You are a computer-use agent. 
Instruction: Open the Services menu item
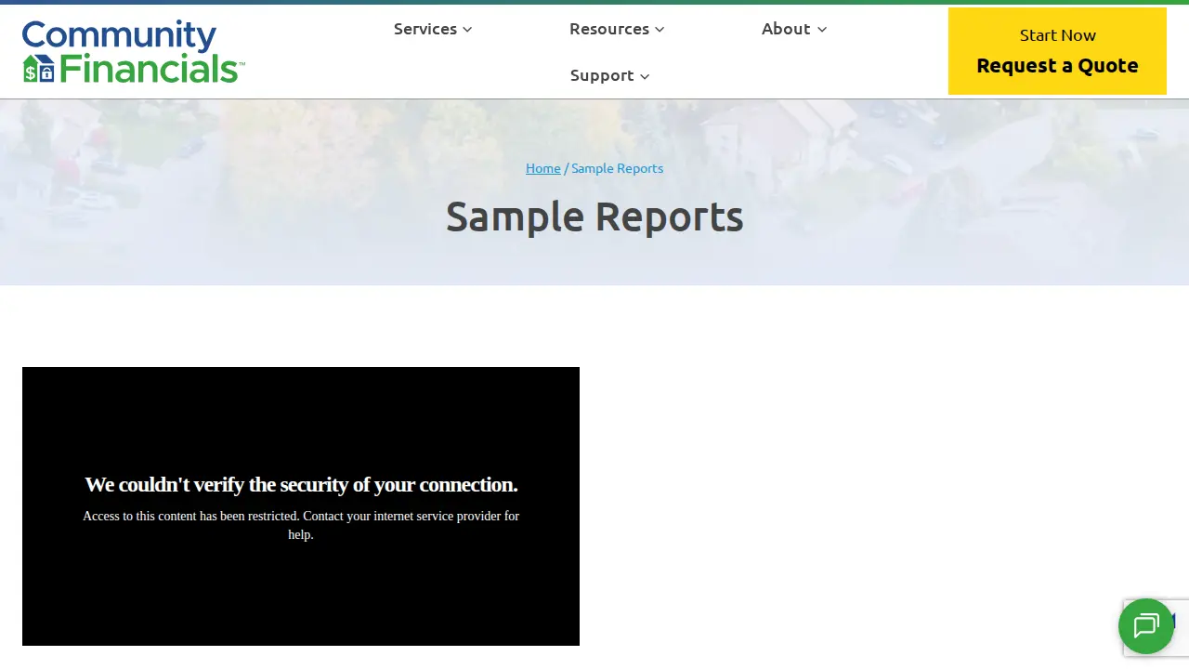425,29
